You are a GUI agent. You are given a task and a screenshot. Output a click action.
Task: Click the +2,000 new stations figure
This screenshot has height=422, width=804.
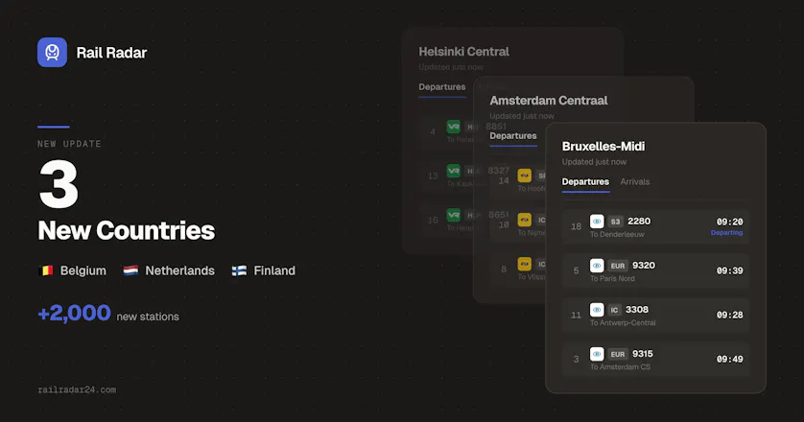74,313
